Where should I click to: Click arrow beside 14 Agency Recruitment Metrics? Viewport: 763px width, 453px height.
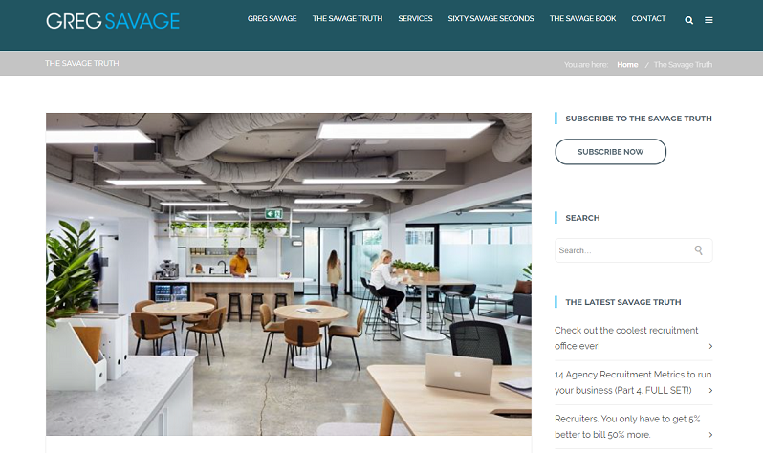pos(710,391)
